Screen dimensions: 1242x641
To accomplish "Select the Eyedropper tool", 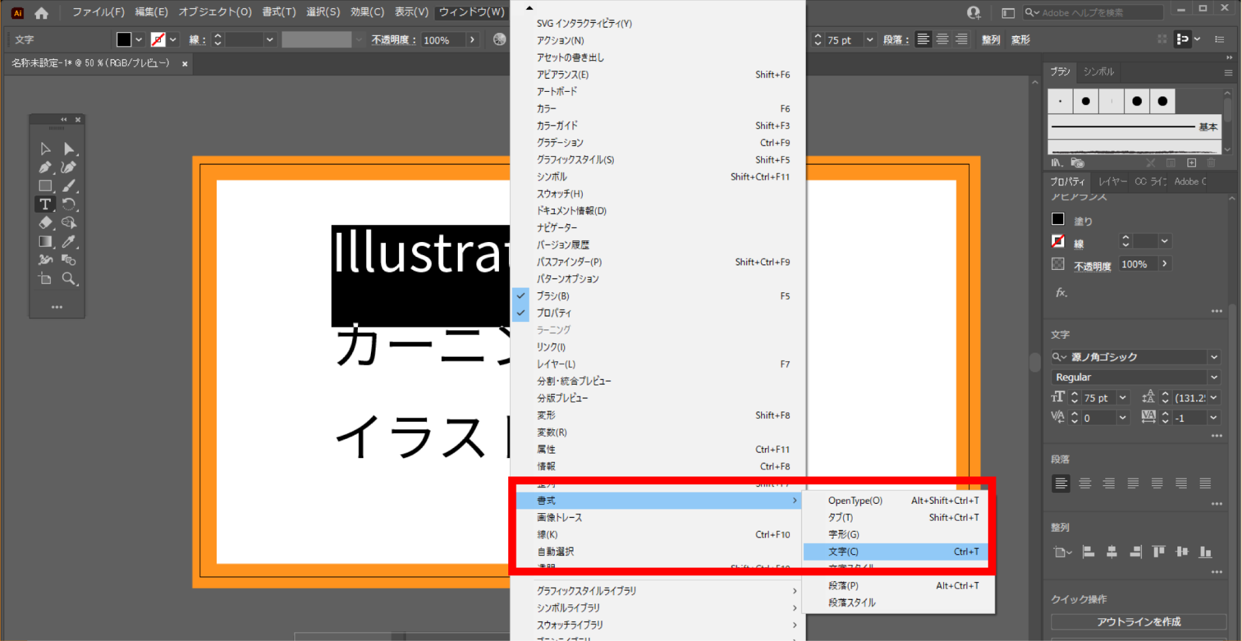I will click(69, 241).
